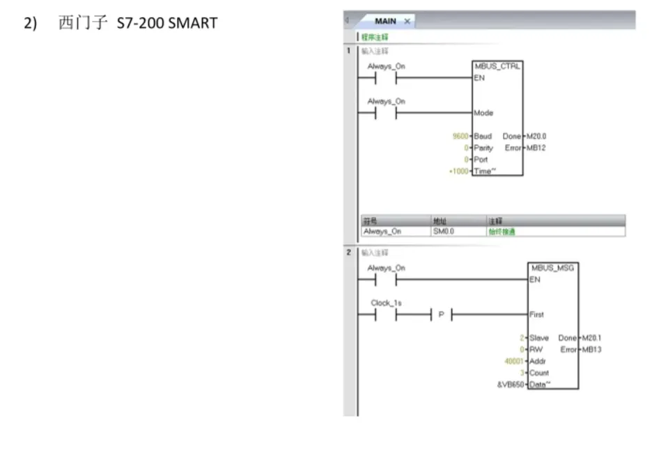Close the MAIN tab
Screen dimensions: 661x450
(407, 22)
